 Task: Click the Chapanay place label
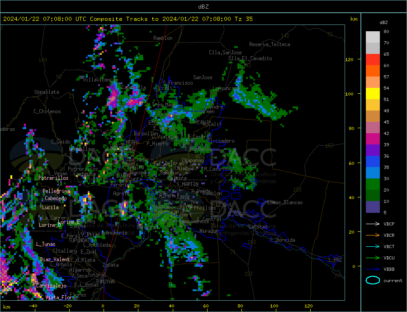(193, 160)
